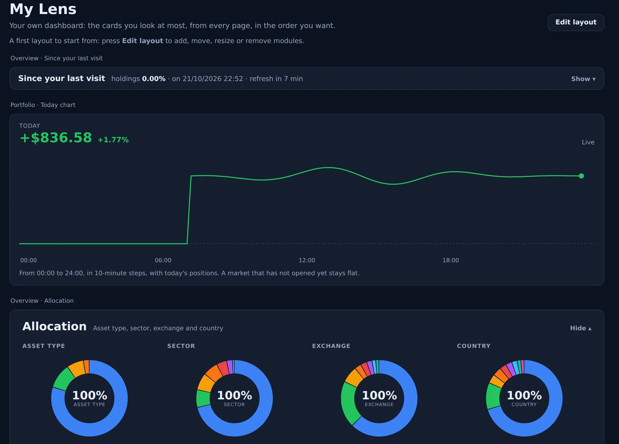Click the 'refresh in 7 min' text
This screenshot has height=444, width=619.
pos(276,79)
